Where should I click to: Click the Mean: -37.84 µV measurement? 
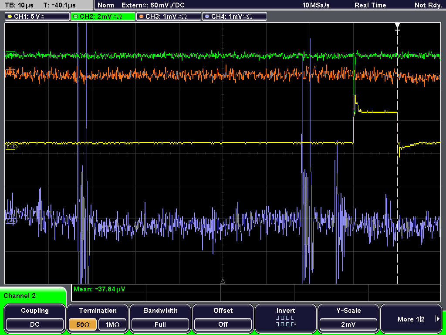coord(99,289)
